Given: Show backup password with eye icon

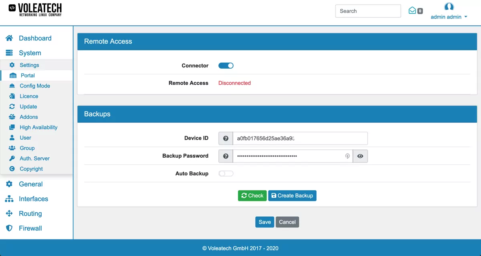Looking at the screenshot, I should (360, 156).
